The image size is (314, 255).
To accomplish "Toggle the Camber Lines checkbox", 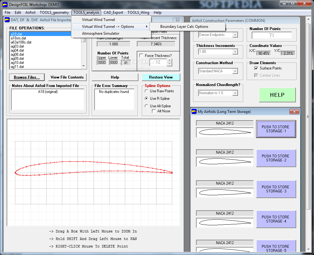I will (x=256, y=75).
